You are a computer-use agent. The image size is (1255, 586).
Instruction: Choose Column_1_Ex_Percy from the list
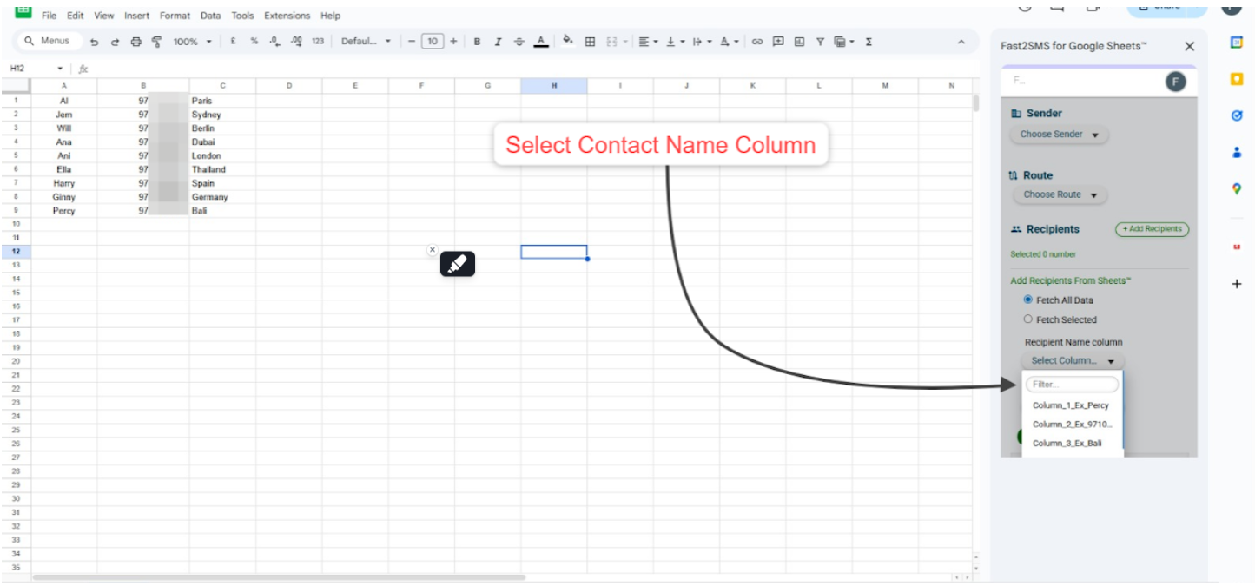(x=1070, y=405)
